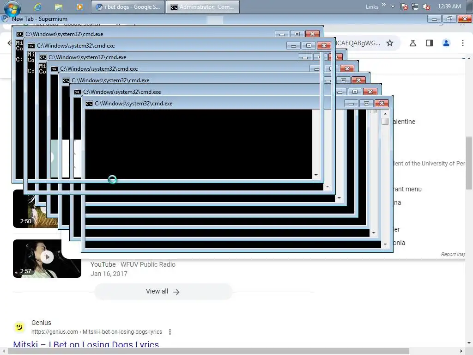Click View all videos button
Viewport: 473px width, 355px height.
[x=163, y=292]
